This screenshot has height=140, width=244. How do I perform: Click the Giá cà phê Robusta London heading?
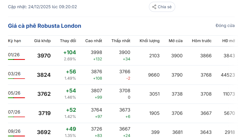coord(45,26)
